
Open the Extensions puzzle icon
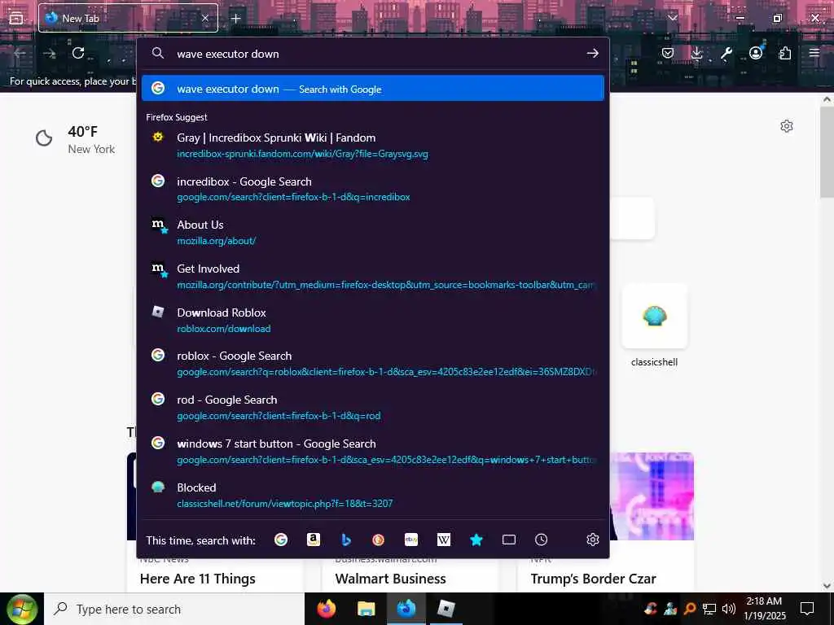(x=785, y=53)
